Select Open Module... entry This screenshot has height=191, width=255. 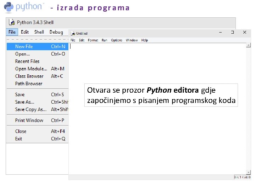(x=38, y=69)
